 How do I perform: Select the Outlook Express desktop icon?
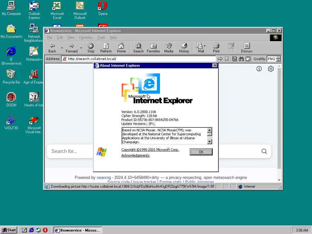click(34, 10)
